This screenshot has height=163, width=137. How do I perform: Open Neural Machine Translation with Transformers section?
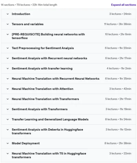point(45,99)
